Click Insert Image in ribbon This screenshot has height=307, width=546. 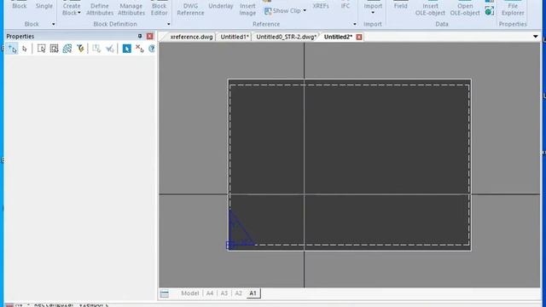click(247, 9)
